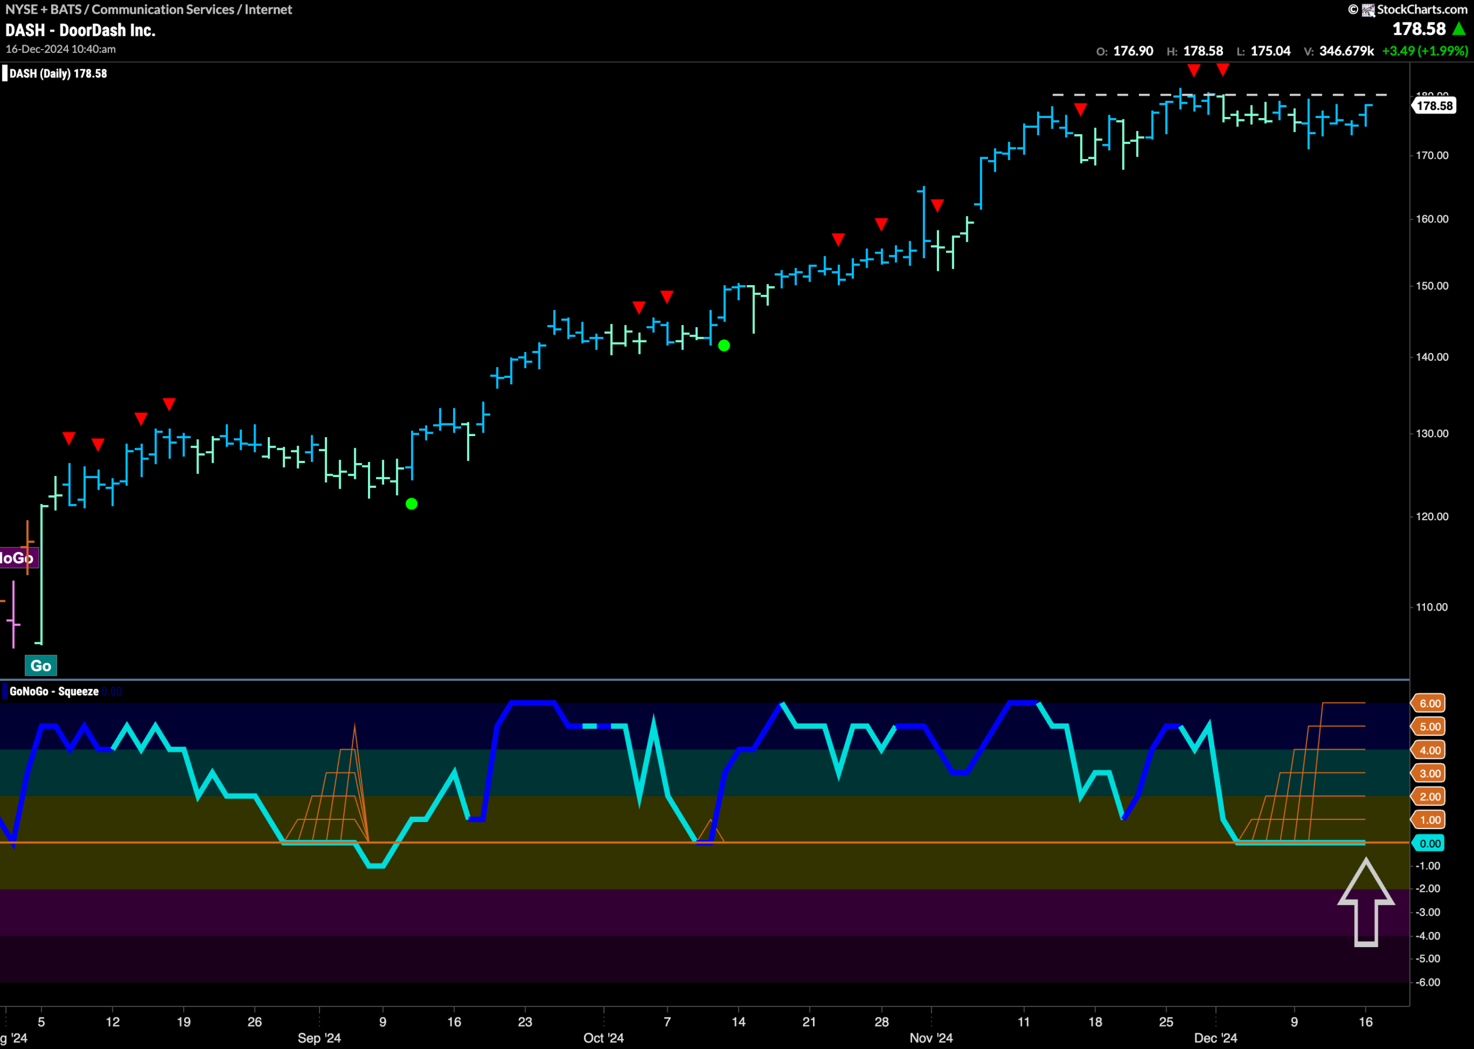Click the Communication Services sector text
The height and width of the screenshot is (1049, 1474).
coord(163,10)
